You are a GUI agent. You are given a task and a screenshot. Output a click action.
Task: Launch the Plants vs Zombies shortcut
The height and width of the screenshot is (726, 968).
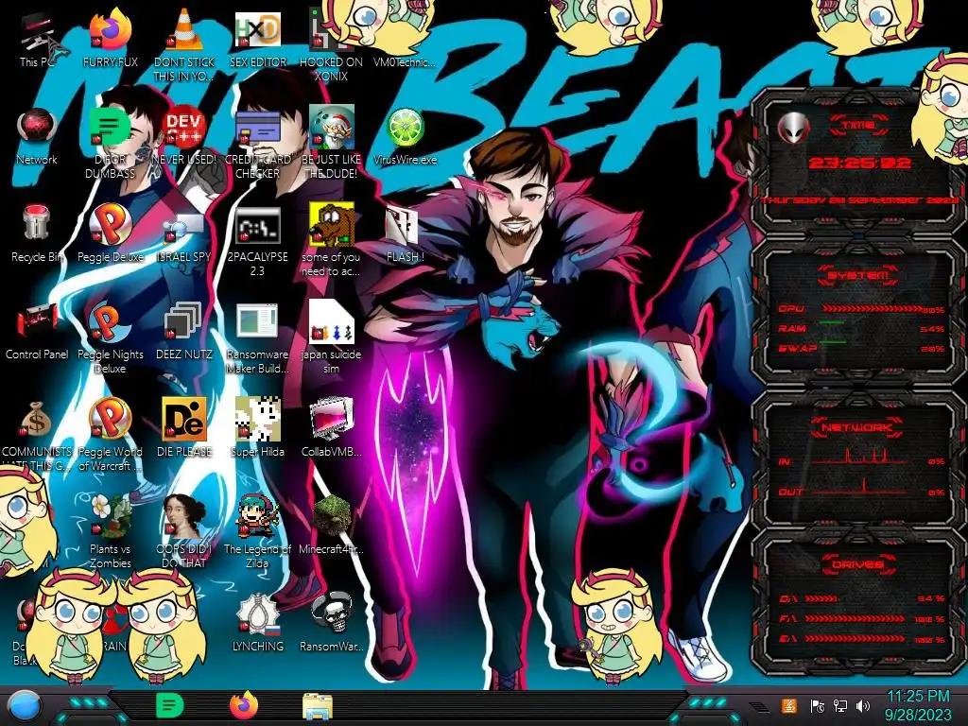(x=111, y=532)
